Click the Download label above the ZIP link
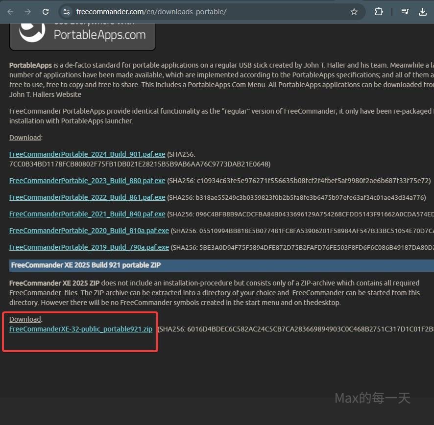The width and height of the screenshot is (434, 425). pos(25,319)
